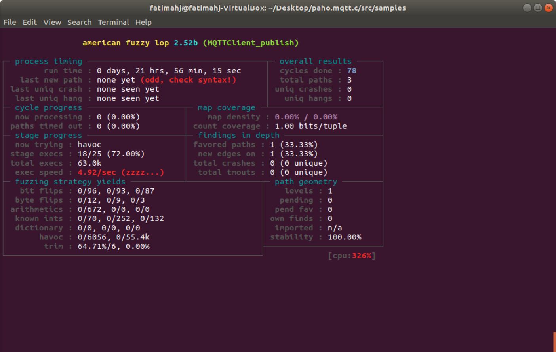
Task: Click the 'total crashes' label
Action: pyautogui.click(x=224, y=163)
